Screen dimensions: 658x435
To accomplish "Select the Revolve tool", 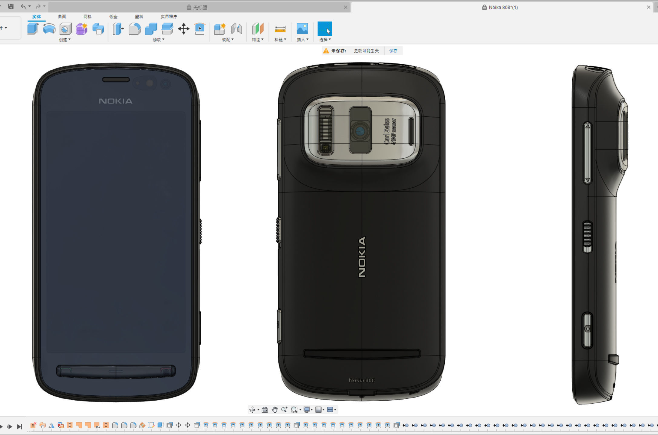I will [49, 29].
